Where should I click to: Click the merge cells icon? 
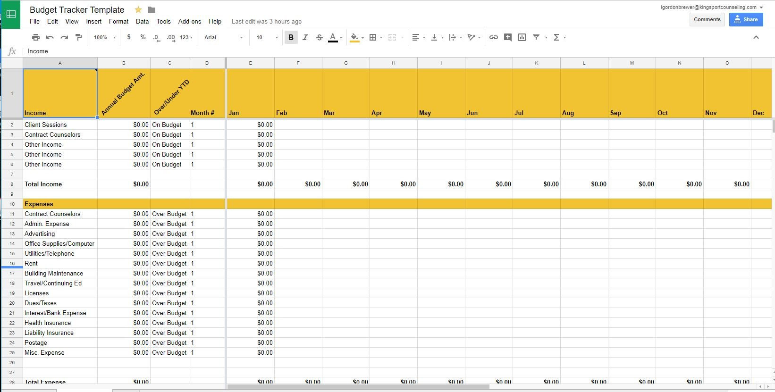coord(392,37)
